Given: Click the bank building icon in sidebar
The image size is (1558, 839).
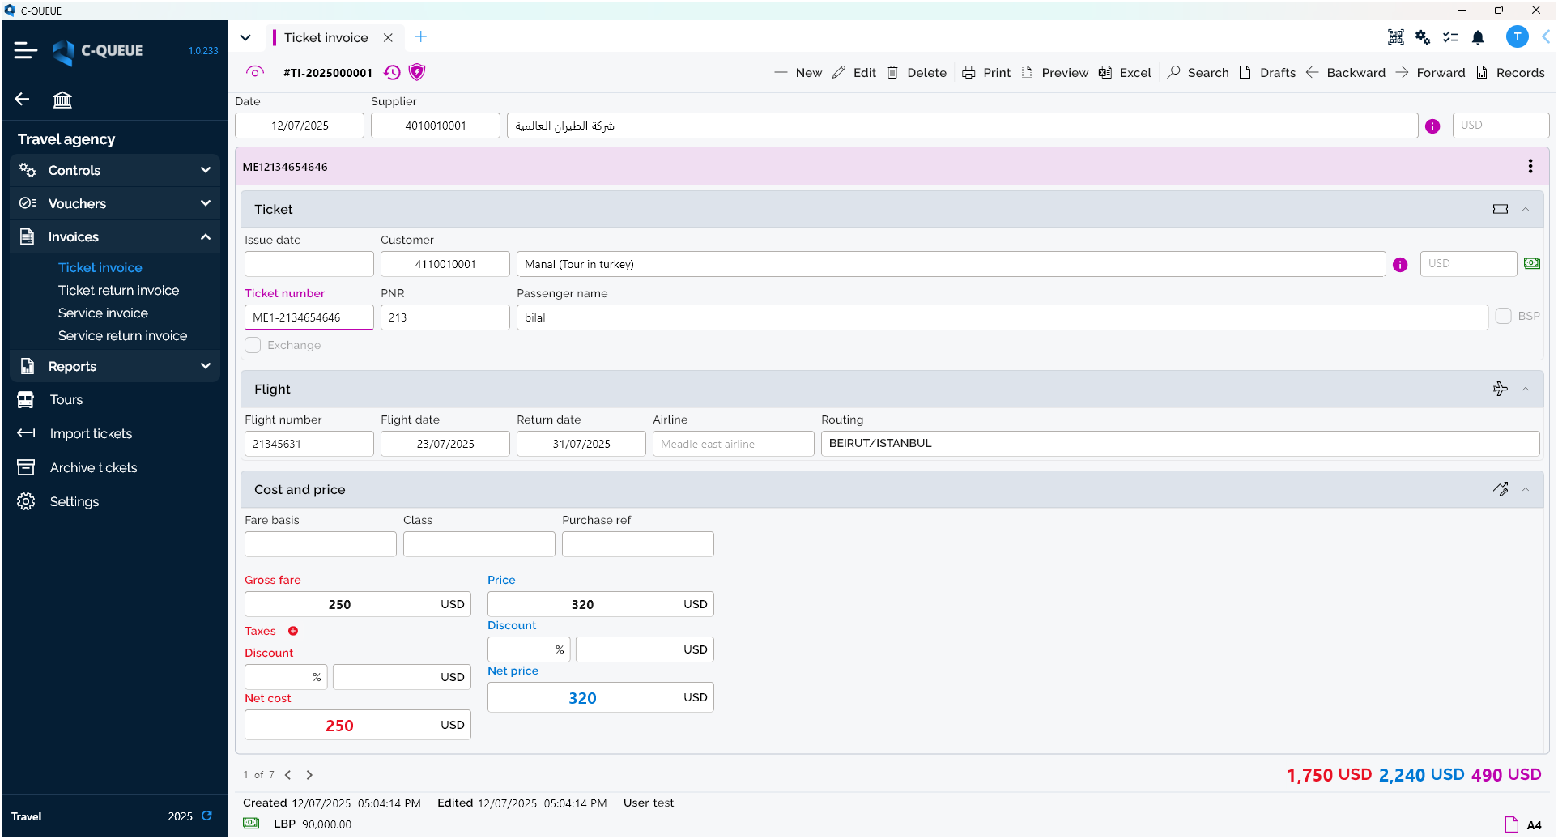Looking at the screenshot, I should (62, 100).
